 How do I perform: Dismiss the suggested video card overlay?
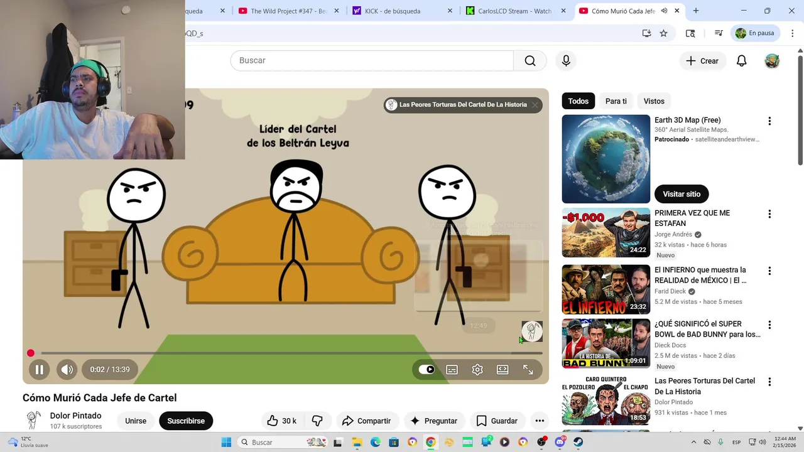[535, 105]
